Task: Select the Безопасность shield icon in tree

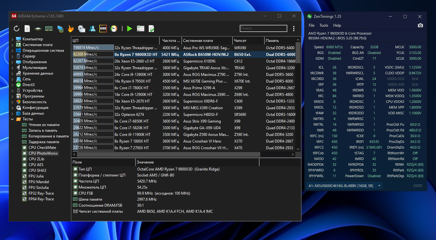Action: [x=18, y=102]
